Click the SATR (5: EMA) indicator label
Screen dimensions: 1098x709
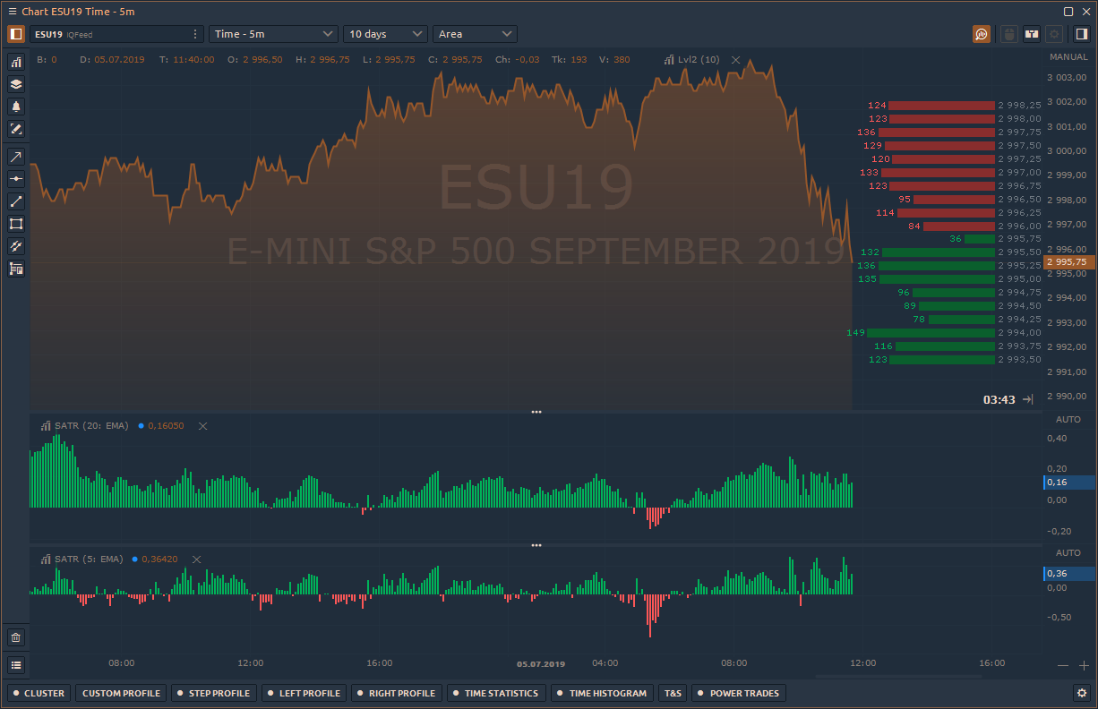click(x=89, y=560)
